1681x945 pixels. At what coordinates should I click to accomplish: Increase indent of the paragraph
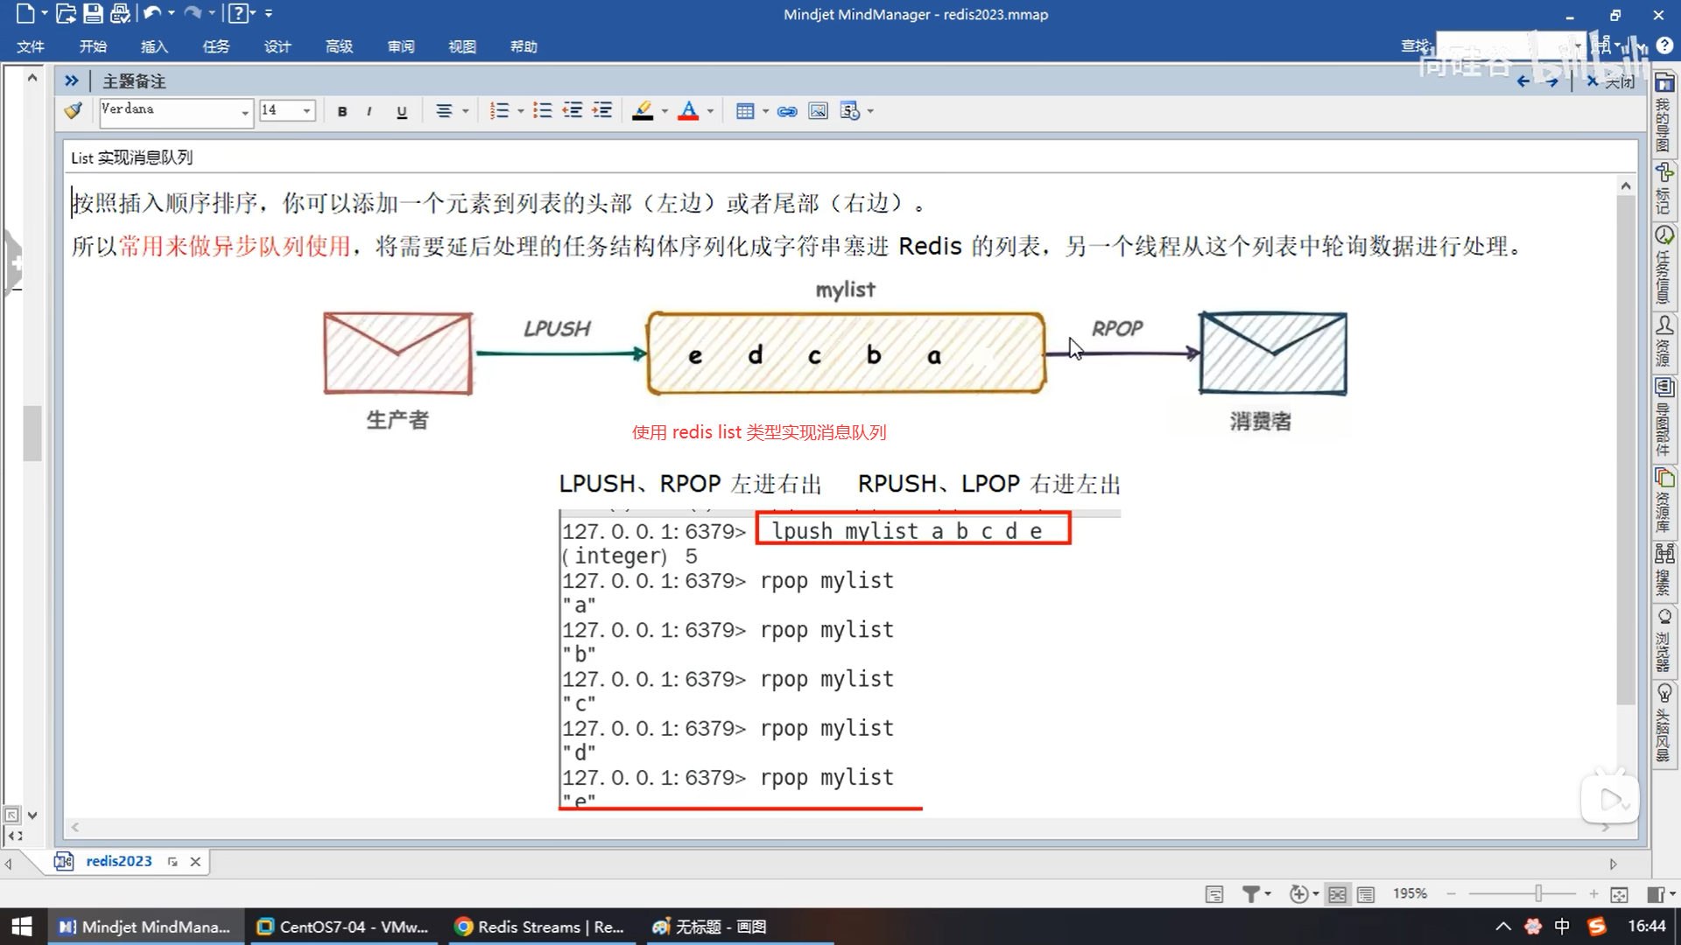click(602, 111)
